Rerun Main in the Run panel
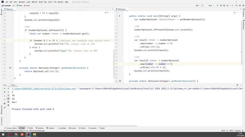Viewport: 245px width, 137px height. pyautogui.click(x=5, y=89)
